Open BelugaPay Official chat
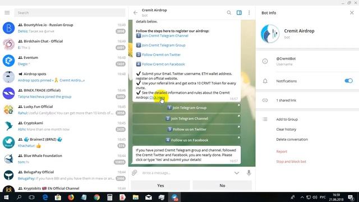Screen dimensions: 359x202 64,175
